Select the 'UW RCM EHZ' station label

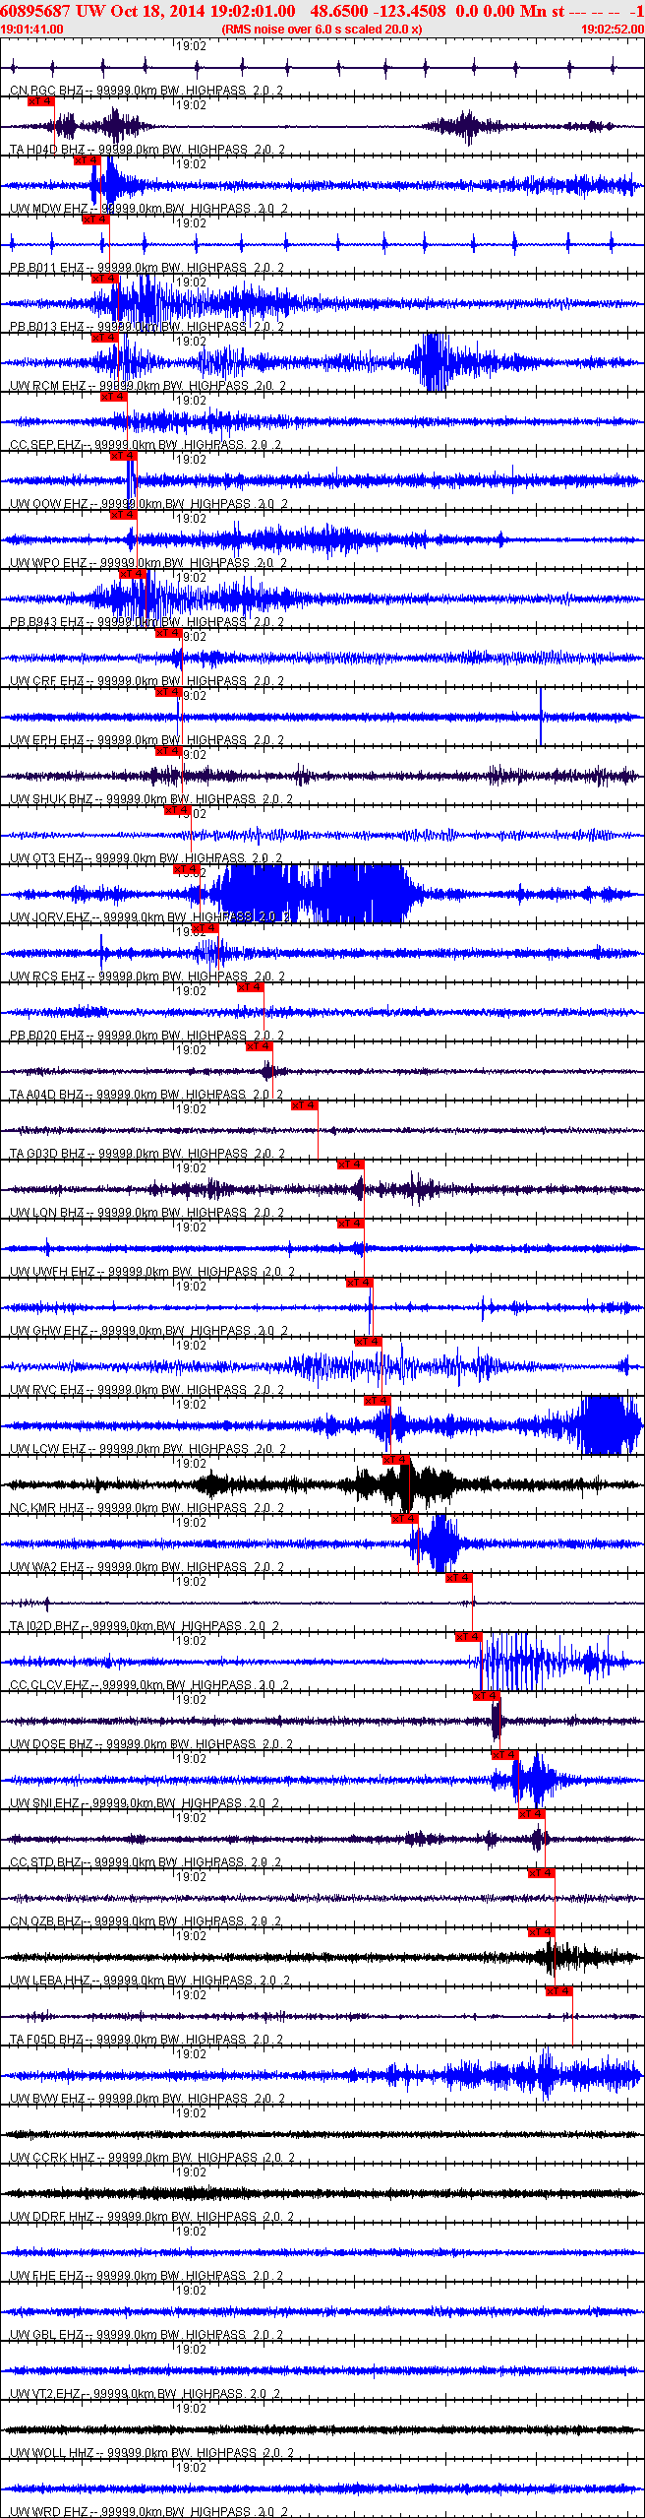click(x=47, y=386)
